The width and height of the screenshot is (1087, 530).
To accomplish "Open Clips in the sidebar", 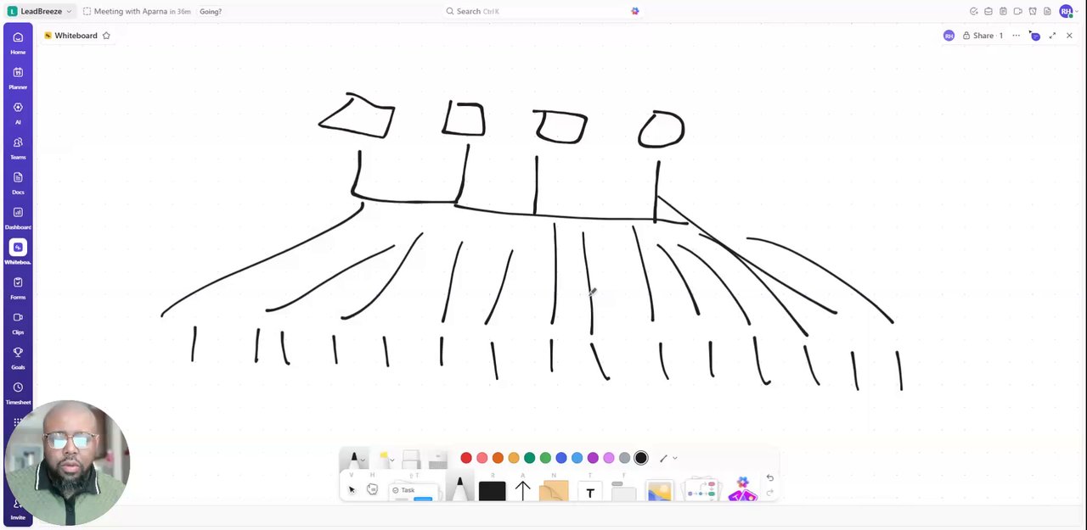I will click(x=18, y=322).
